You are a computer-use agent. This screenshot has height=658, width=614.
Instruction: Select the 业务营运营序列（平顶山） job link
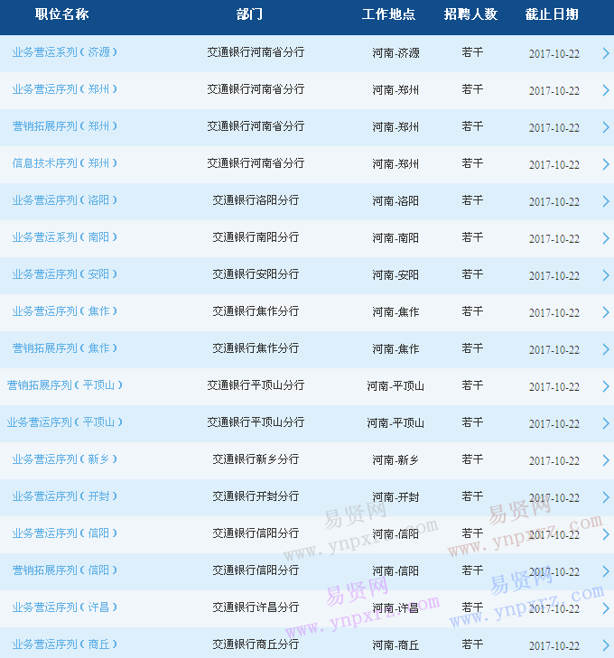coord(65,422)
